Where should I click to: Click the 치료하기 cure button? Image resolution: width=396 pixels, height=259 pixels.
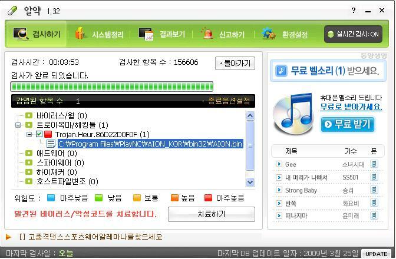[212, 214]
